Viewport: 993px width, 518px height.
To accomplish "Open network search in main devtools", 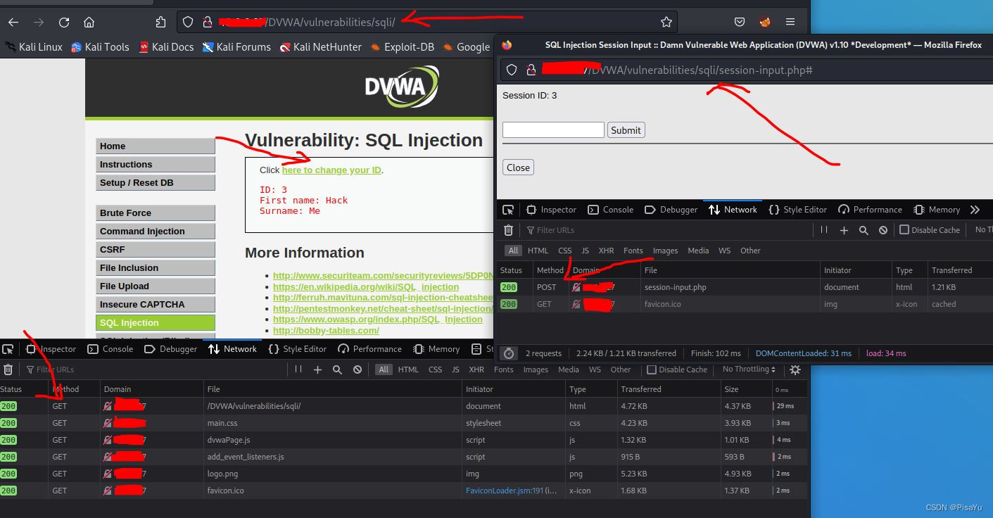I will 337,369.
